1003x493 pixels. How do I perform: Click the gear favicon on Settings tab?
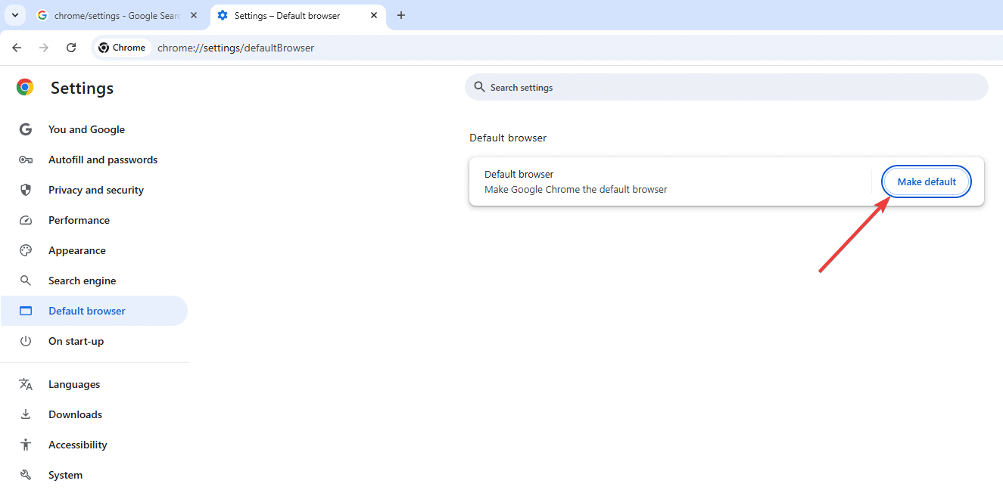click(x=223, y=15)
